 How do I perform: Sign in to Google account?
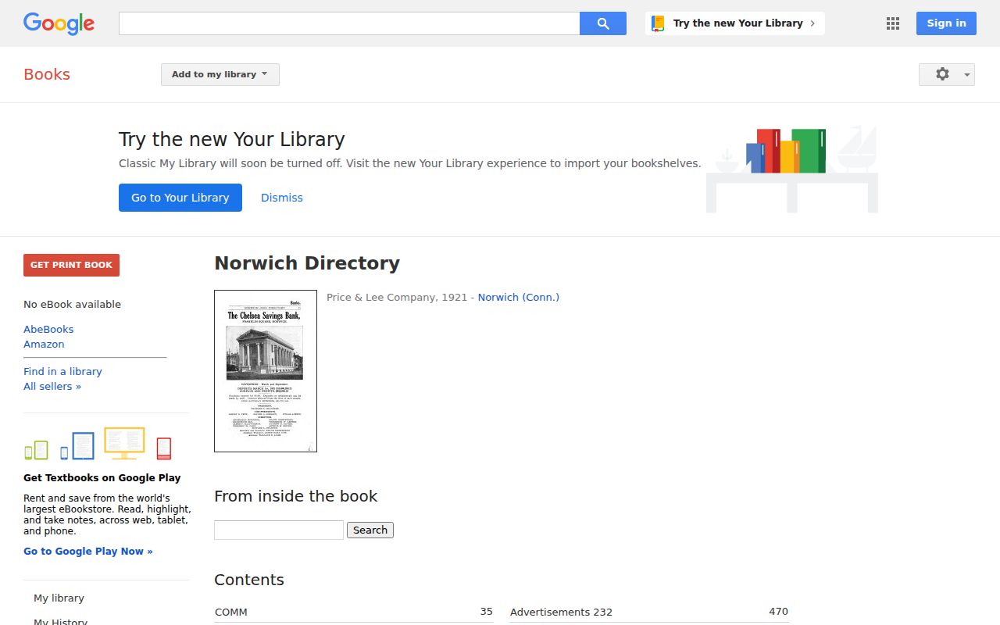point(946,23)
